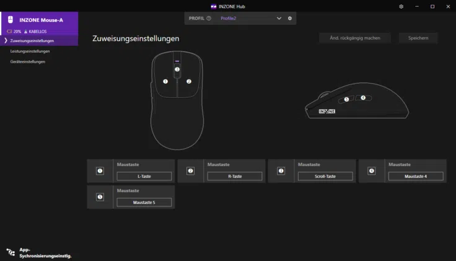Select button marker 1 on mouse diagram

coord(165,81)
